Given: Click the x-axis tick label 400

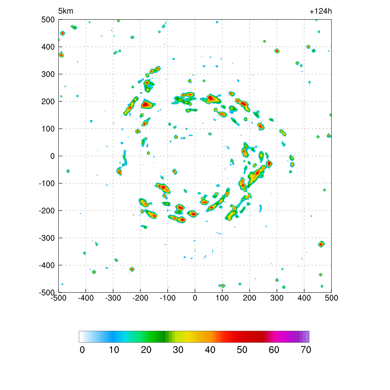Looking at the screenshot, I should coord(304,298).
